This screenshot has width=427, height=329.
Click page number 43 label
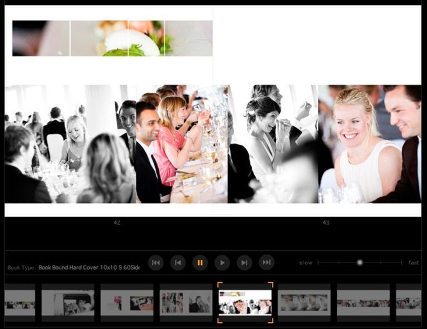click(326, 223)
